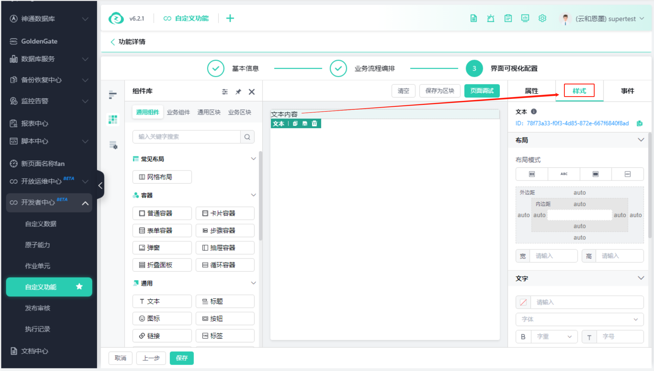
Task: Click the search magnifier icon in component search
Action: (x=247, y=137)
